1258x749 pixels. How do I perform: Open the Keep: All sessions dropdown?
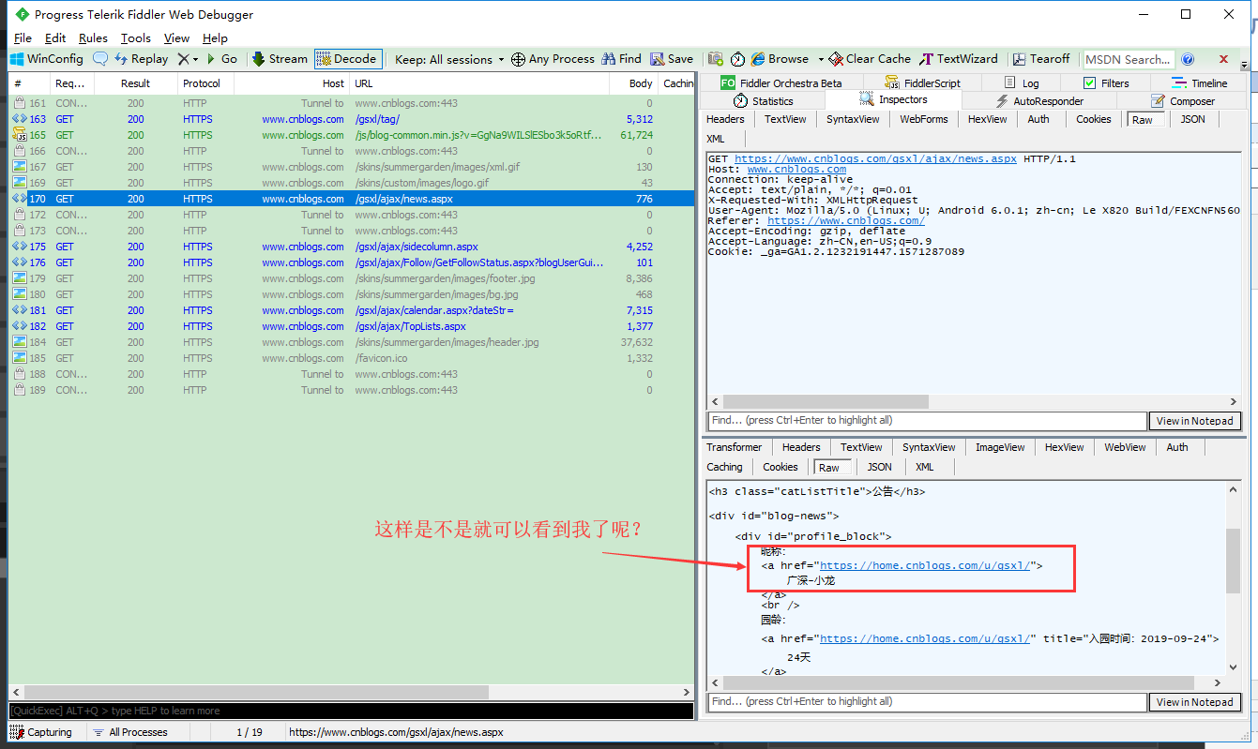coord(449,59)
